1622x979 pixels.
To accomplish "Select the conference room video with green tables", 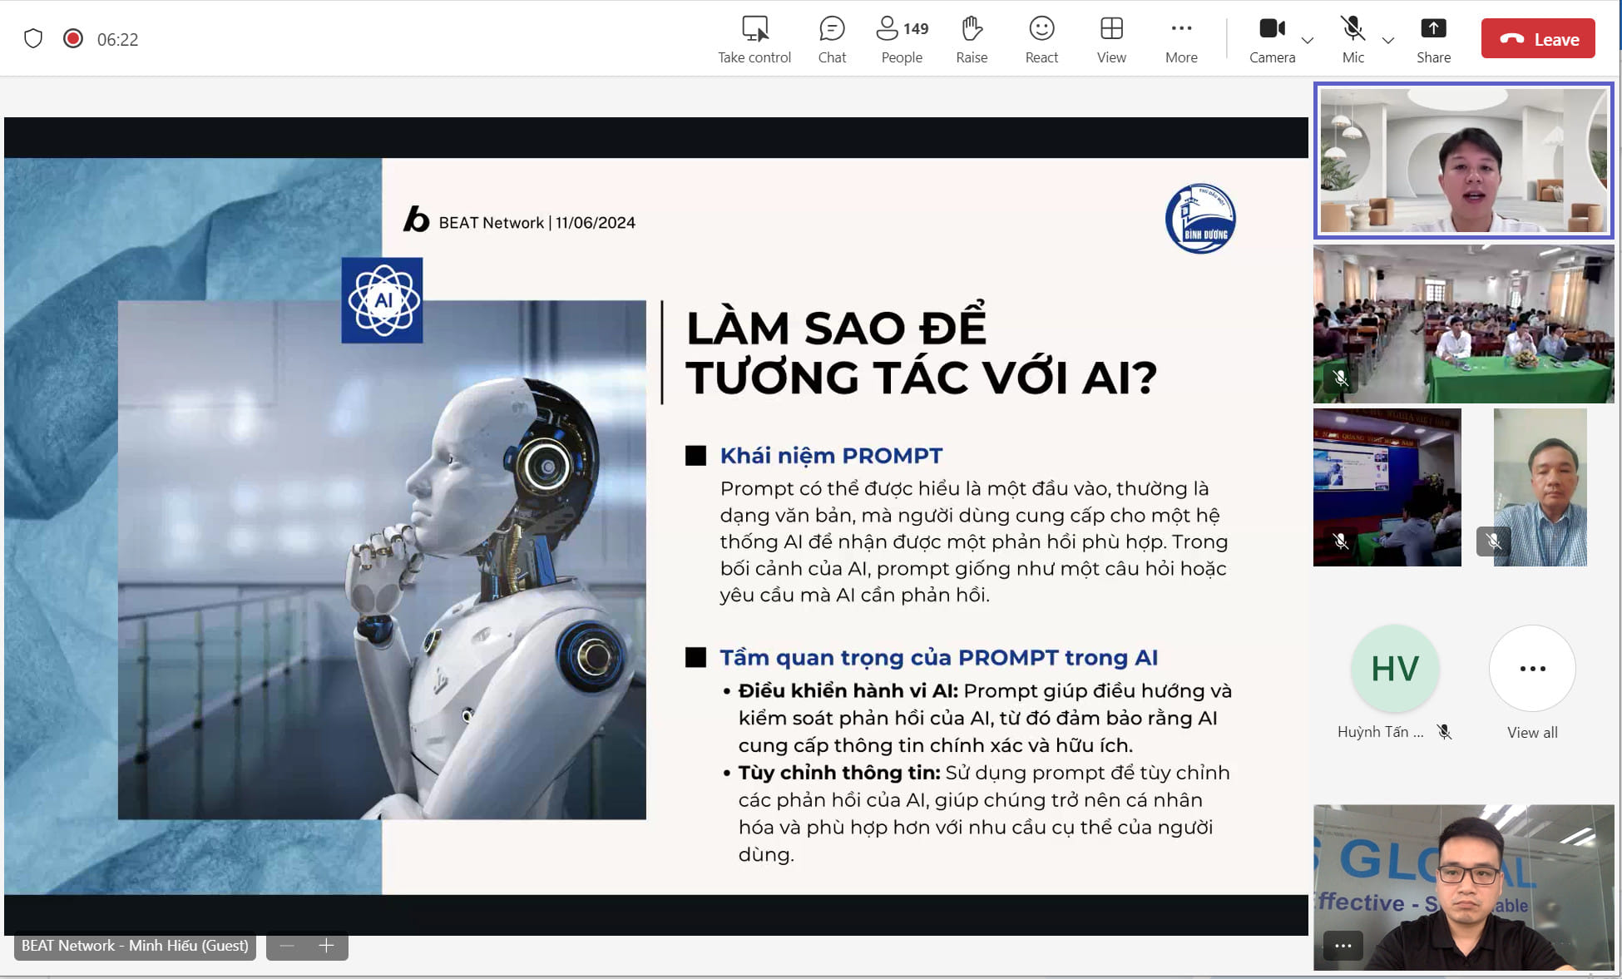I will tap(1463, 324).
